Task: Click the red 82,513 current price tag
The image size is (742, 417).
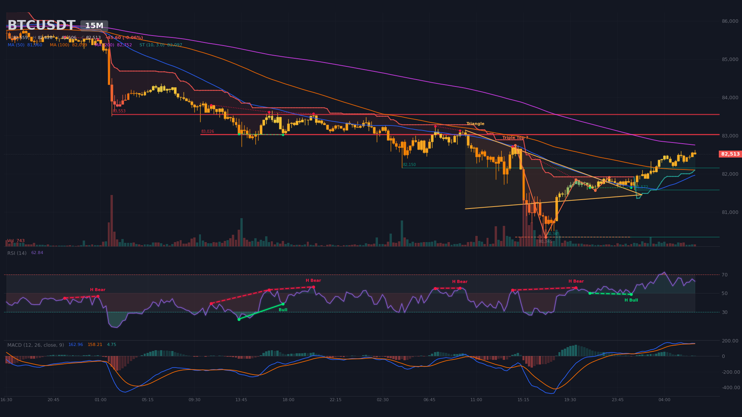Action: point(730,154)
